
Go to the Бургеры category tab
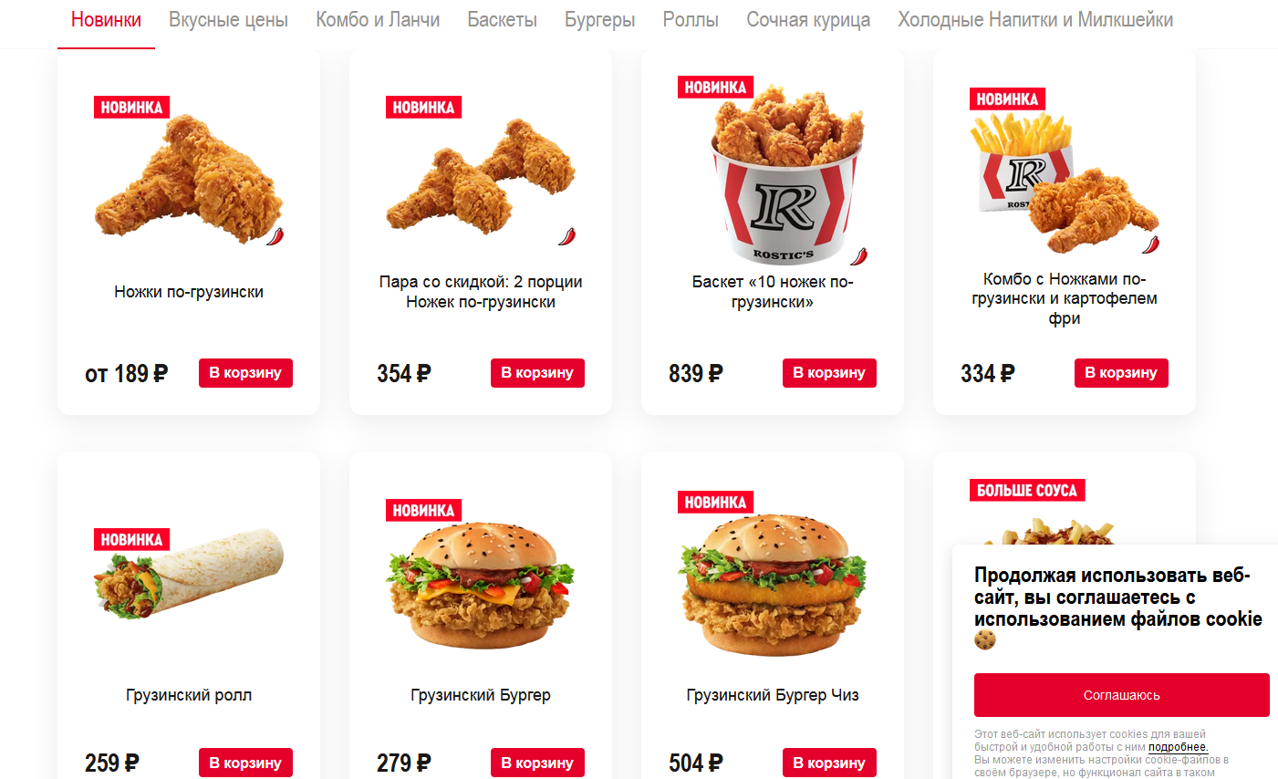pyautogui.click(x=599, y=19)
